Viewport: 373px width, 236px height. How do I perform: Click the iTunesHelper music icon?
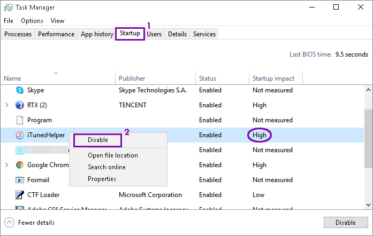[20, 135]
